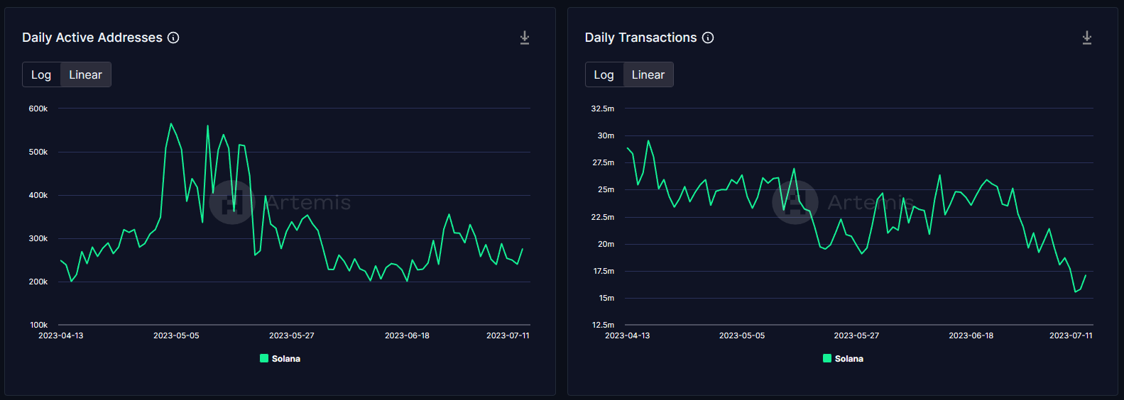This screenshot has width=1124, height=400.
Task: Switch Daily Active Addresses chart to Log scale
Action: pyautogui.click(x=41, y=74)
